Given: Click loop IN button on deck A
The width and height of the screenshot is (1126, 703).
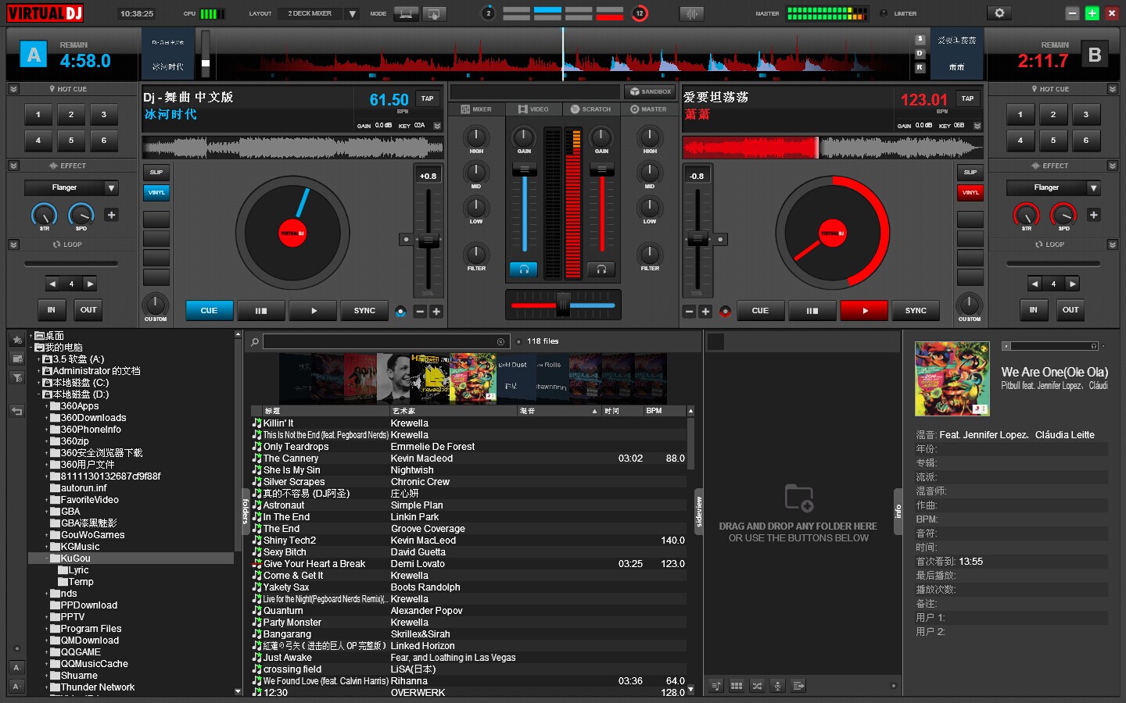Looking at the screenshot, I should coord(51,310).
